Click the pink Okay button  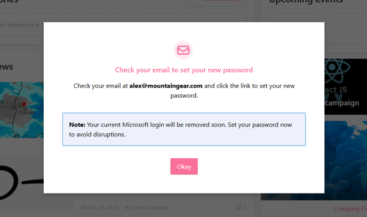184,166
